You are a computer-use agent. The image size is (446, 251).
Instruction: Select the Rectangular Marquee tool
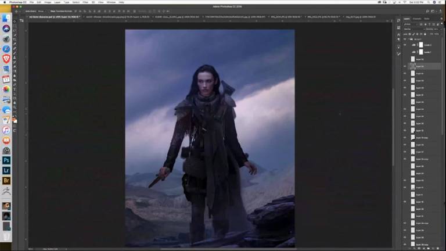(x=15, y=26)
